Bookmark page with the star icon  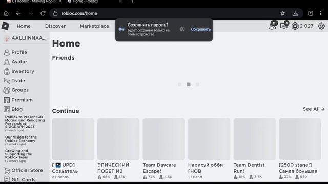coord(283,13)
